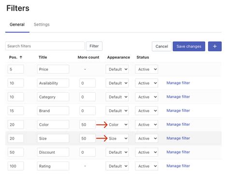Click the Price title field
The image size is (229, 176).
pyautogui.click(x=53, y=69)
